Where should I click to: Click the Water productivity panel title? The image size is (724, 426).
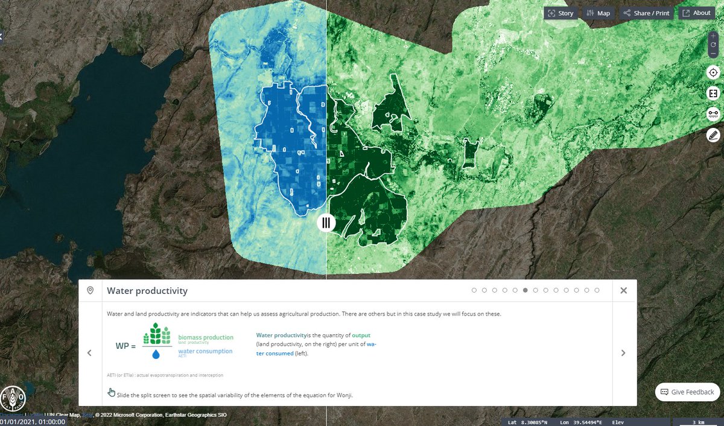147,291
